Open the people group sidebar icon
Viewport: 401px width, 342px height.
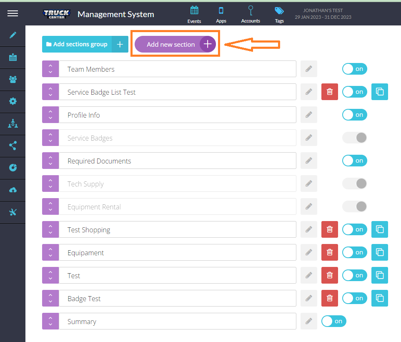click(13, 79)
